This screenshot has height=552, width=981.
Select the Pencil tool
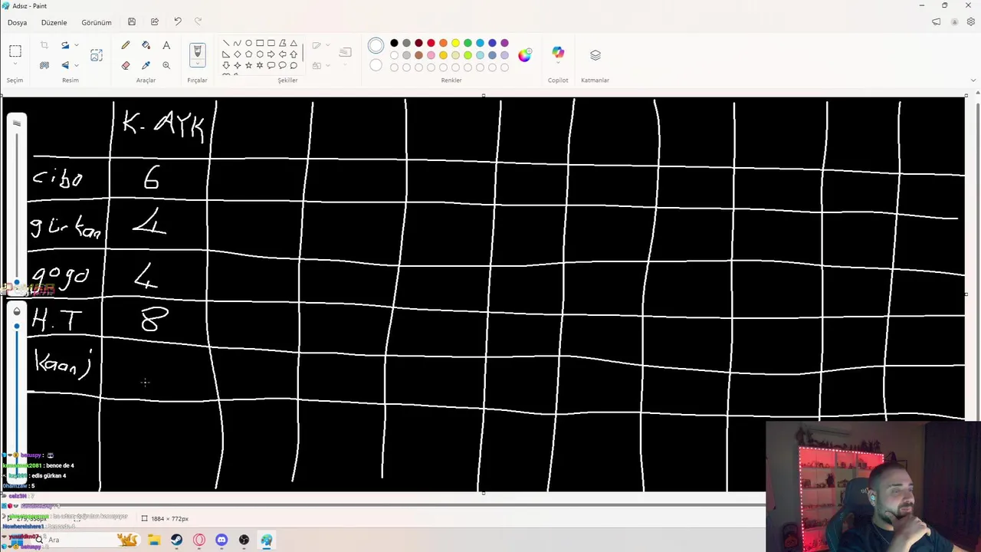(126, 45)
